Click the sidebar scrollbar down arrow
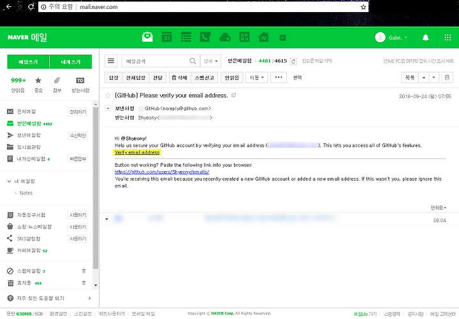 tap(96, 285)
